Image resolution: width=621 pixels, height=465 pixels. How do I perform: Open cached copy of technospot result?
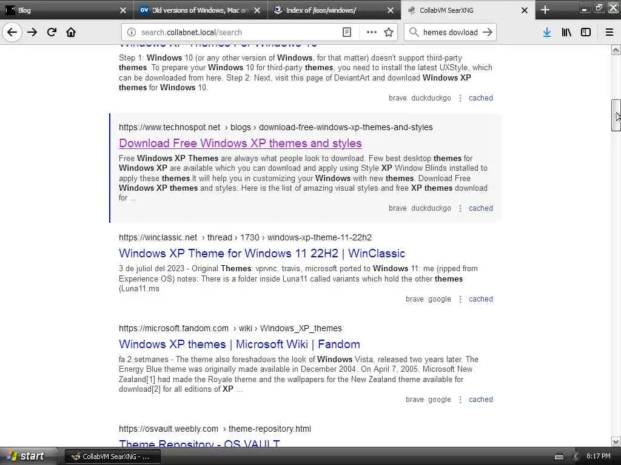(481, 208)
